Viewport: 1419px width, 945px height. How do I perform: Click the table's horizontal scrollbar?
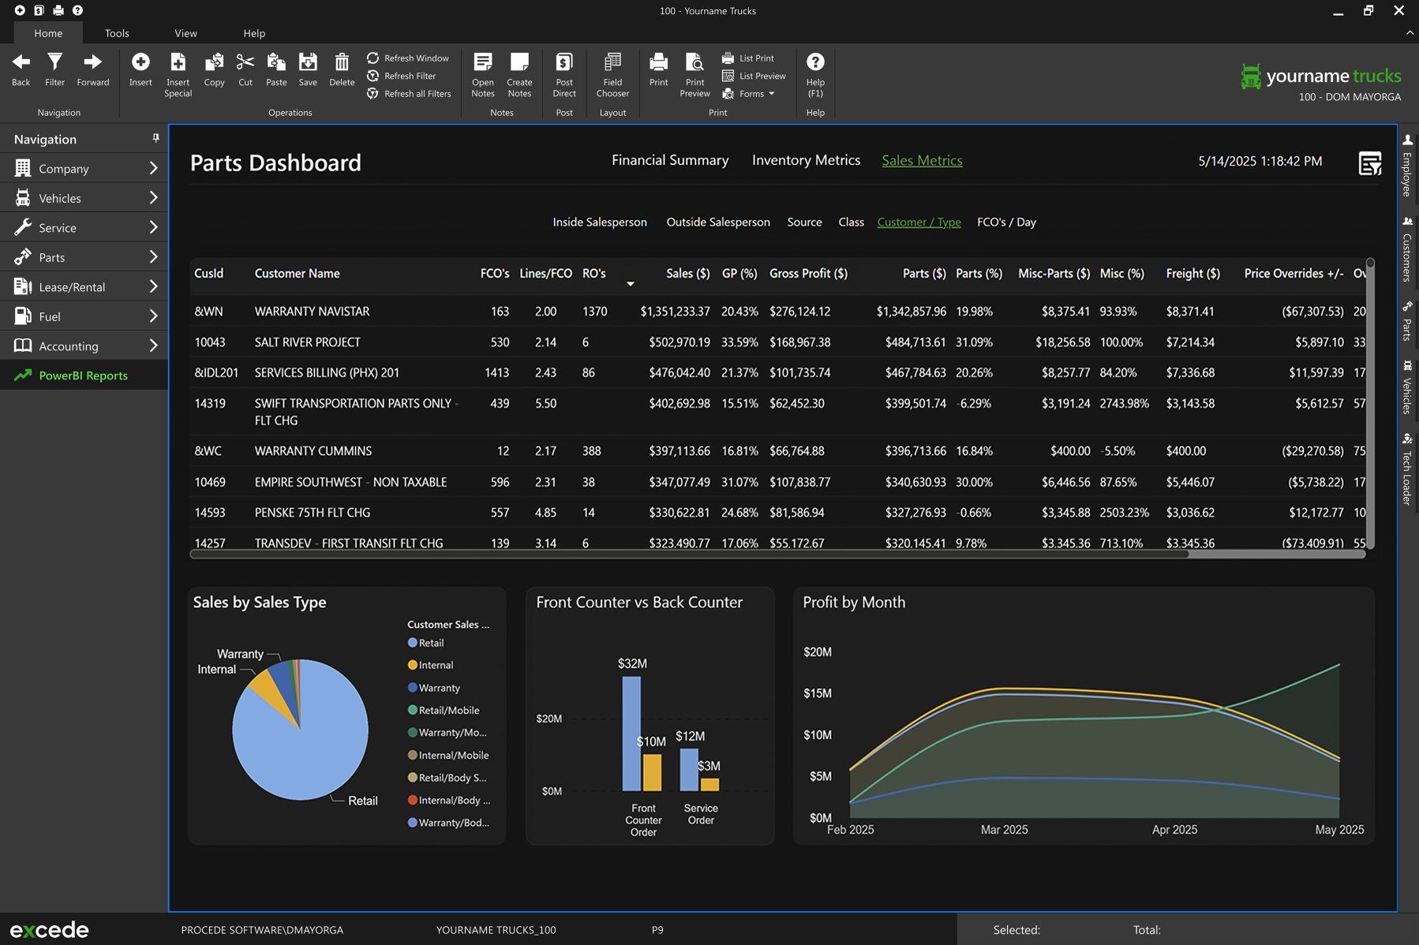click(688, 555)
